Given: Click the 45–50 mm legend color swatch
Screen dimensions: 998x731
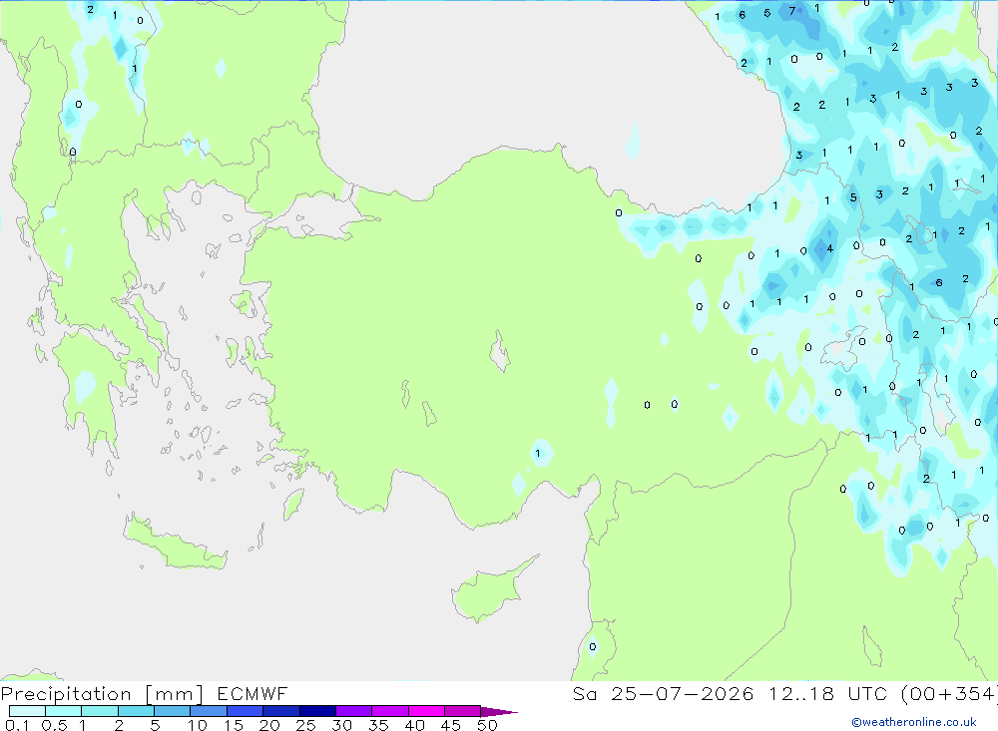Looking at the screenshot, I should [462, 711].
